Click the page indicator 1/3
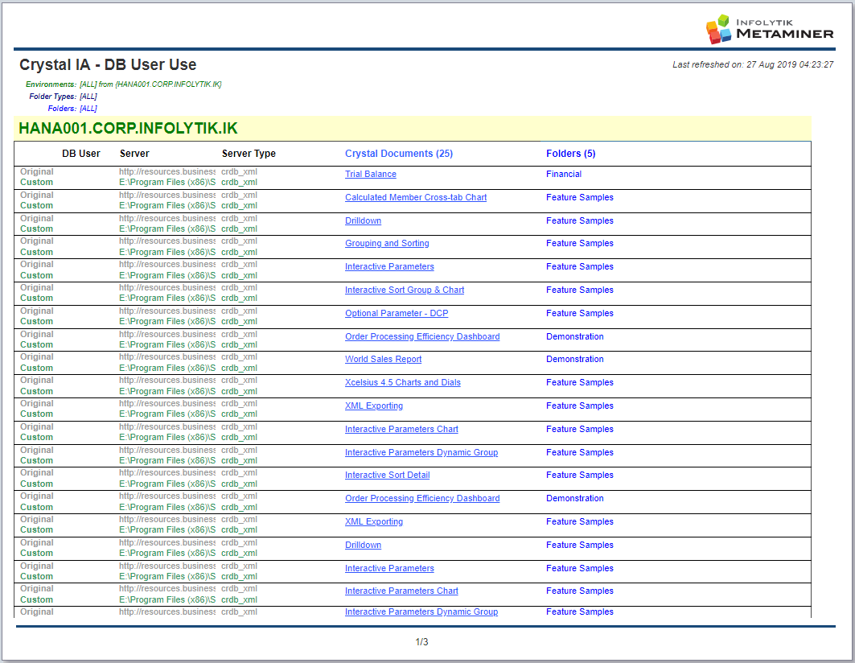855x663 pixels. pyautogui.click(x=421, y=642)
